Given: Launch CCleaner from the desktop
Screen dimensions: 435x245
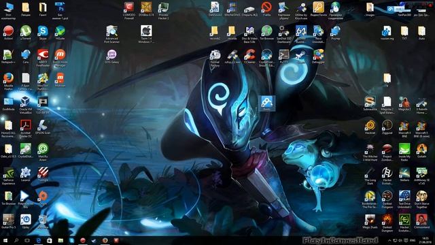Looking at the screenshot, I should [249, 56].
